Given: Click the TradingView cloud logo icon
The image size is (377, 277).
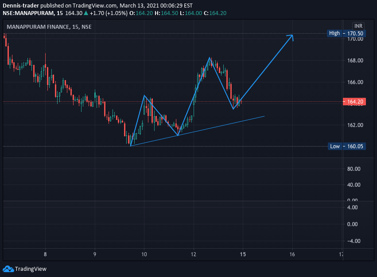Looking at the screenshot, I should point(8,269).
